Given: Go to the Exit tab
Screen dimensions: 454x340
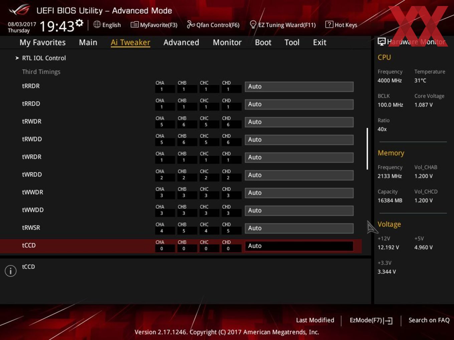Looking at the screenshot, I should click(x=319, y=42).
